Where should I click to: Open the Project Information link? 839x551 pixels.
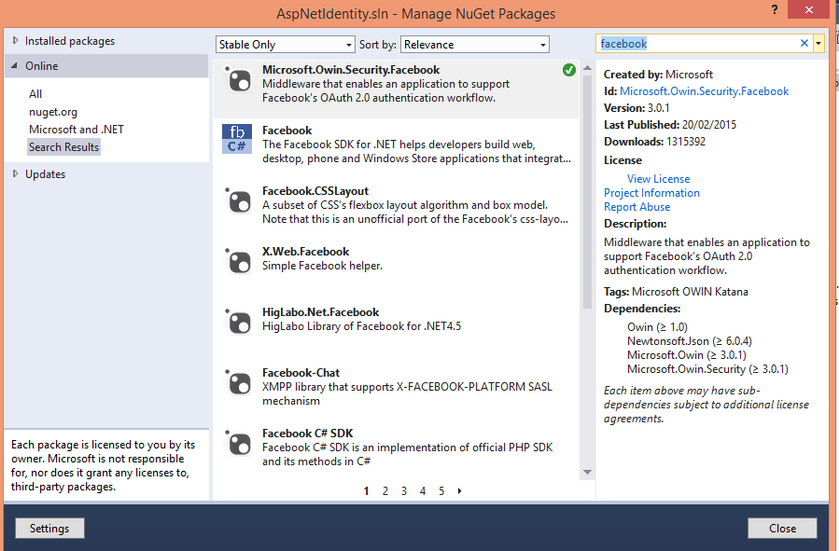click(651, 193)
